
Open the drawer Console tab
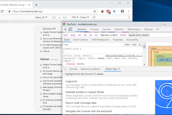point(73,69)
